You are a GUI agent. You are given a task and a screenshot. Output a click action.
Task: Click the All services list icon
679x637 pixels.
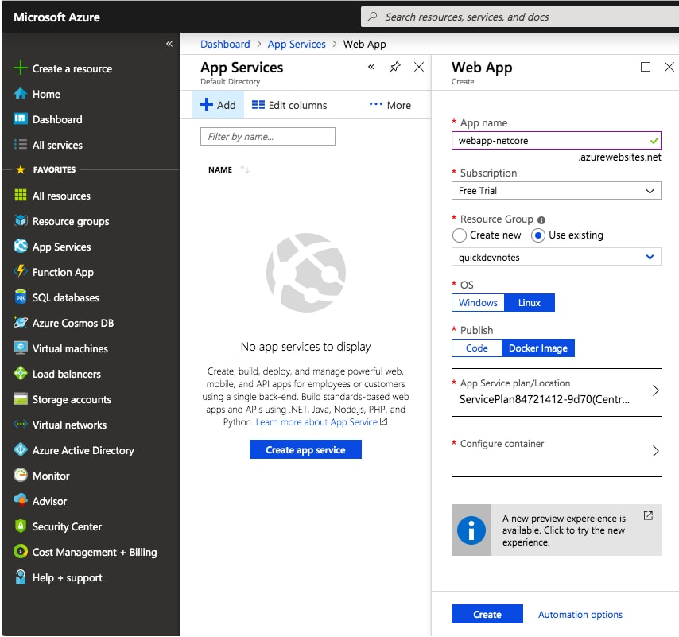tap(21, 144)
